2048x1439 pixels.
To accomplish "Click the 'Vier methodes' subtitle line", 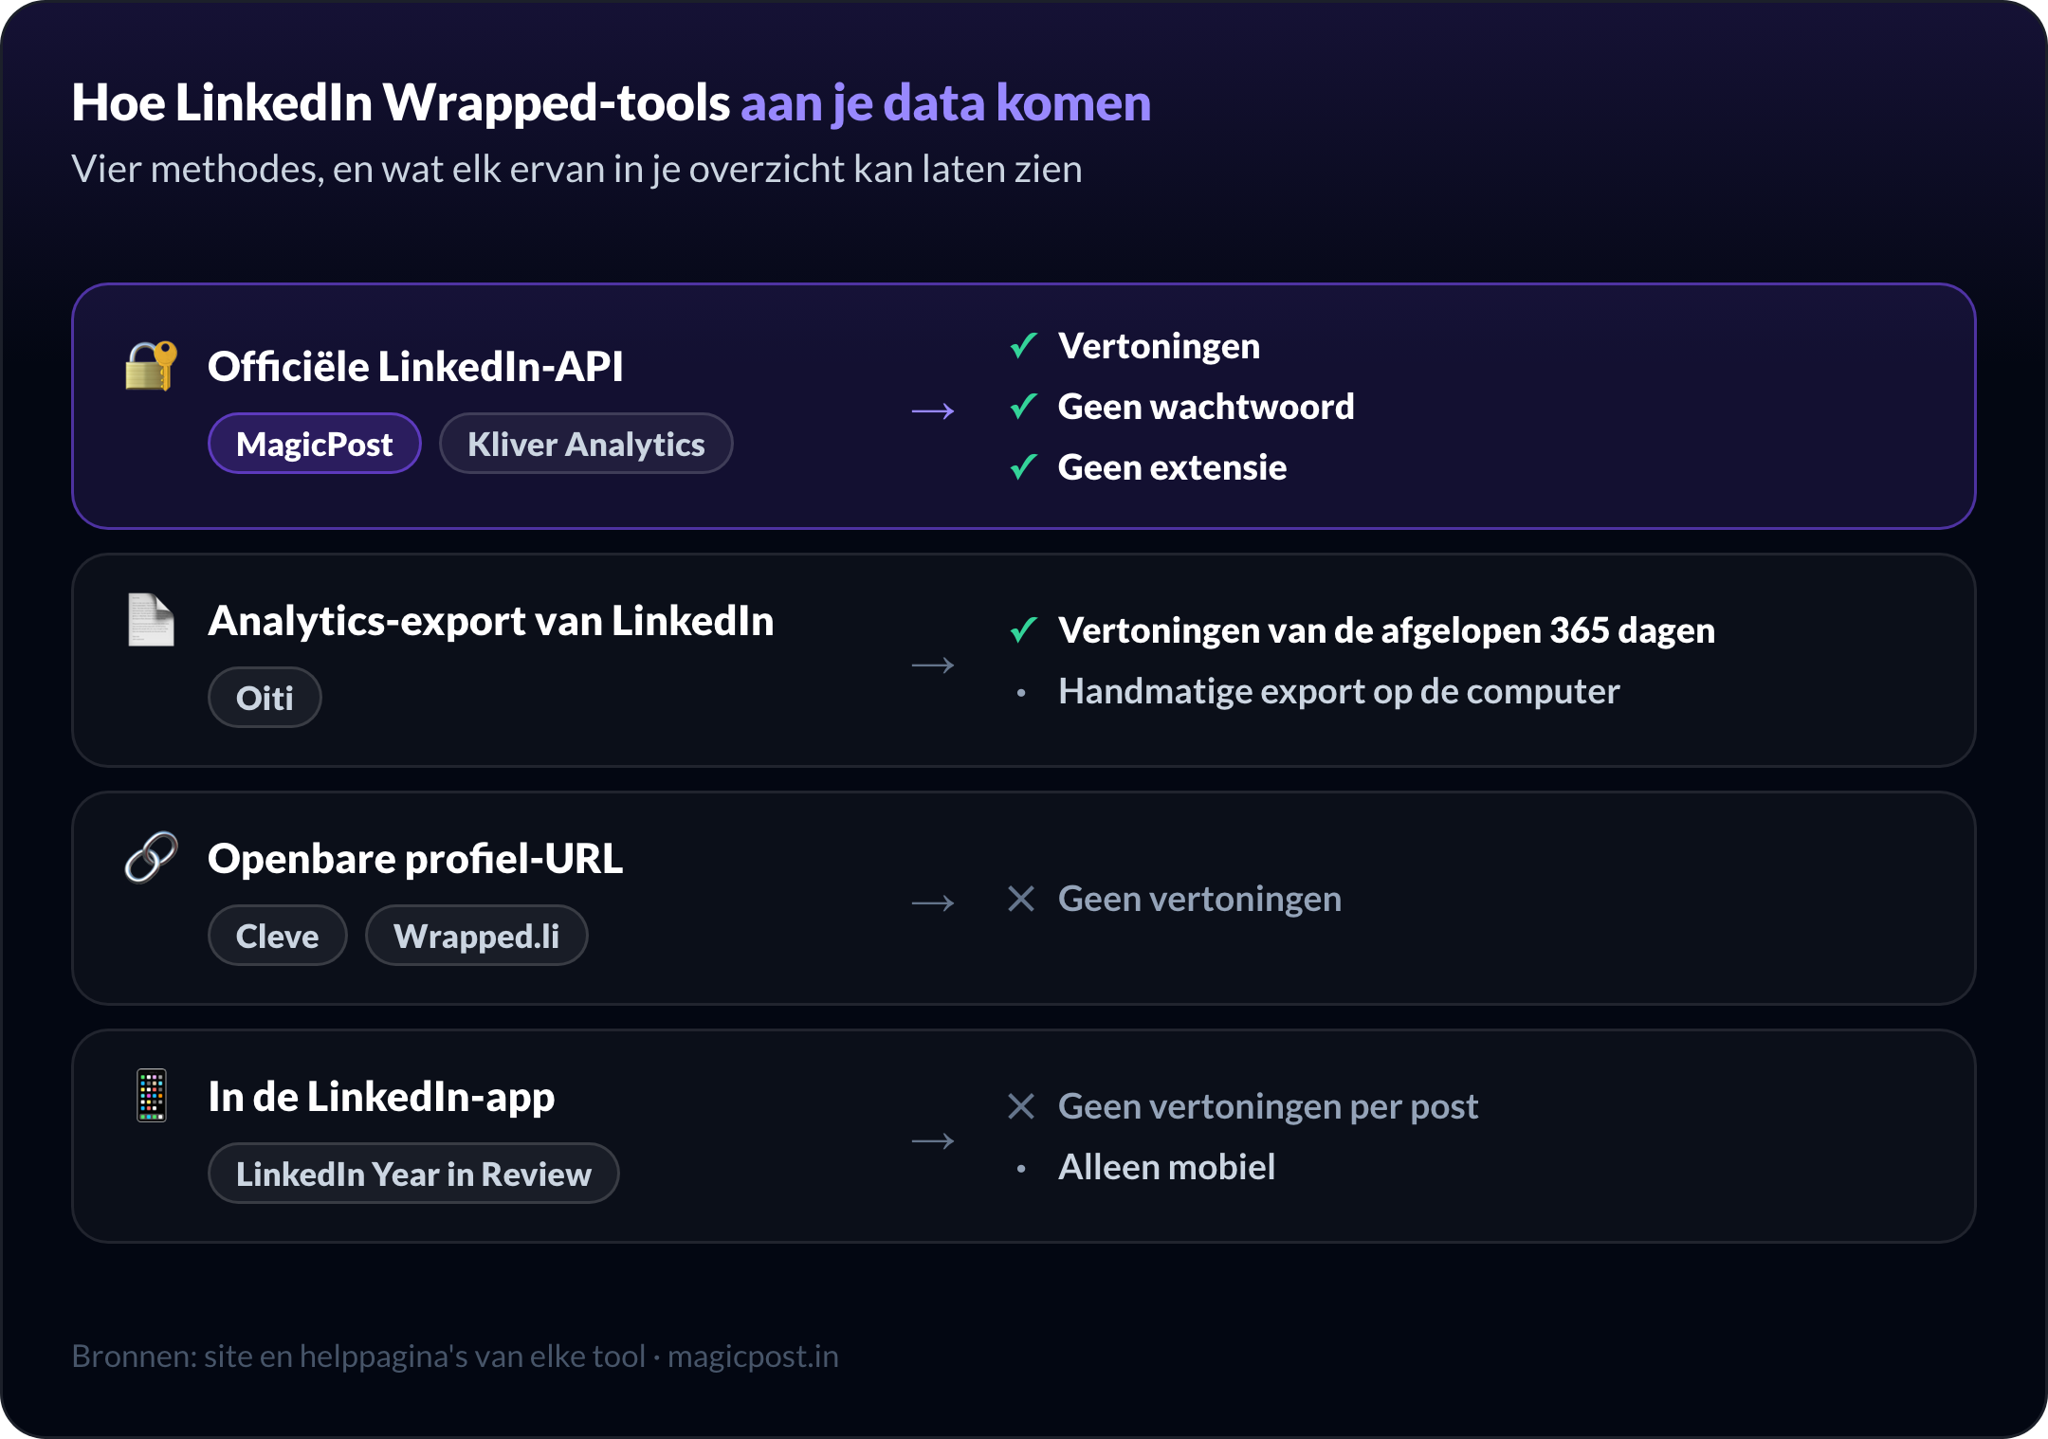I will coord(576,169).
